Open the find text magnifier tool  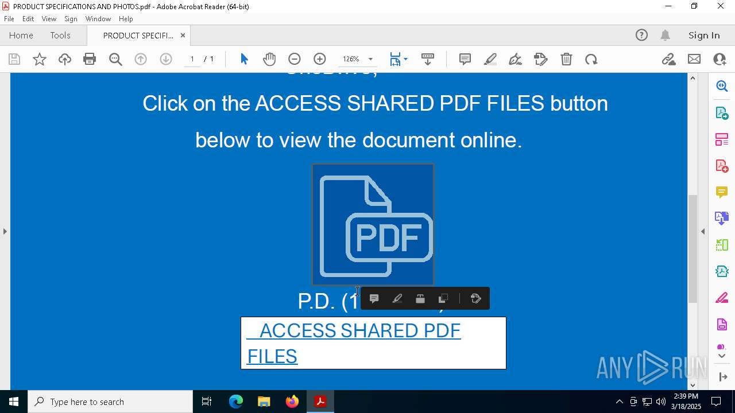115,59
